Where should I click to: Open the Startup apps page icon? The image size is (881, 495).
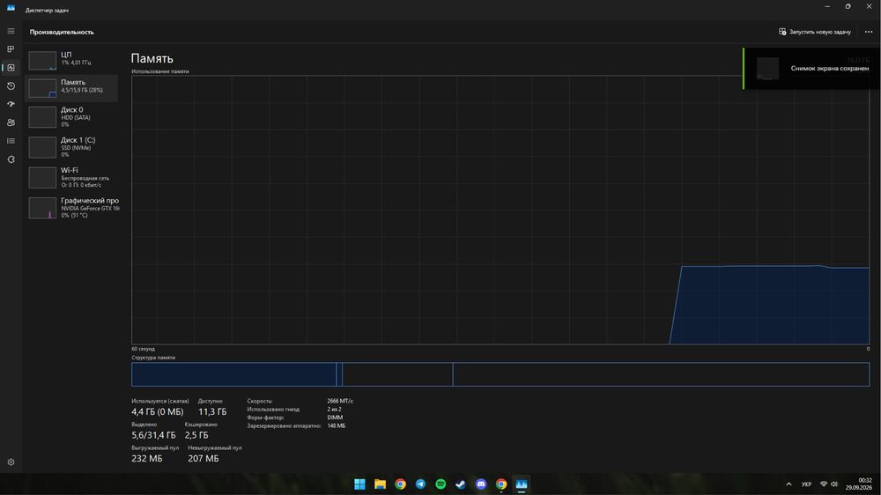(x=11, y=104)
